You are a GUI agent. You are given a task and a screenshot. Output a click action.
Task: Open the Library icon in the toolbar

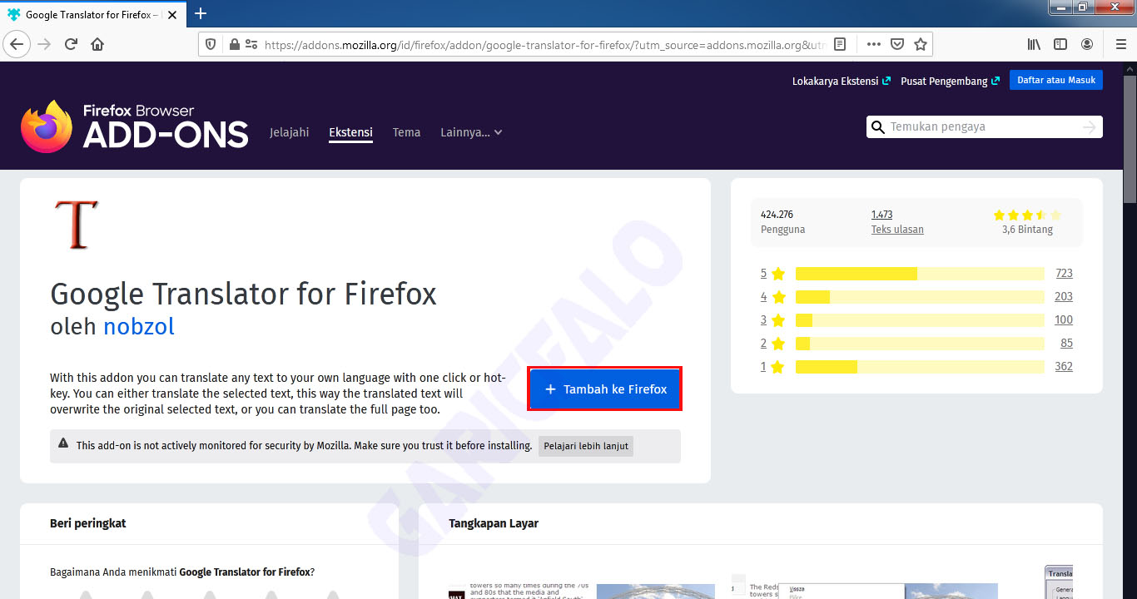1034,44
